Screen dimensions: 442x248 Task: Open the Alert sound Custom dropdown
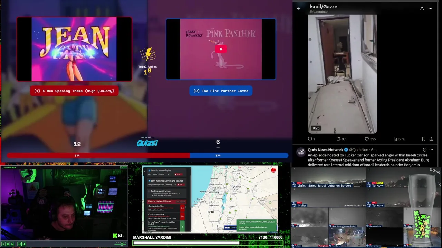tap(164, 174)
